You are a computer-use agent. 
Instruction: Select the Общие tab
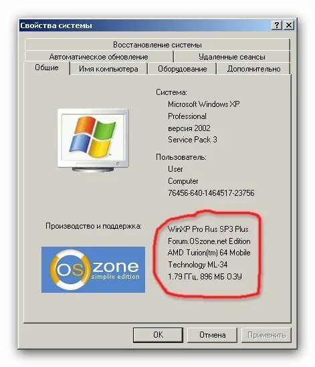point(47,68)
